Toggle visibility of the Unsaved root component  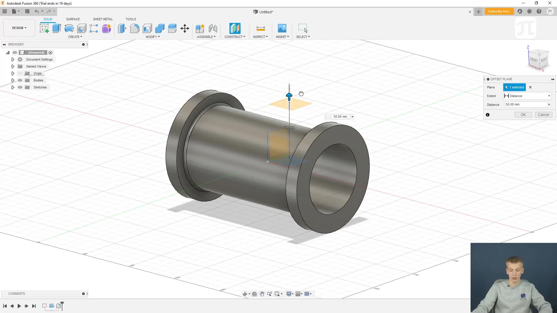click(x=15, y=52)
